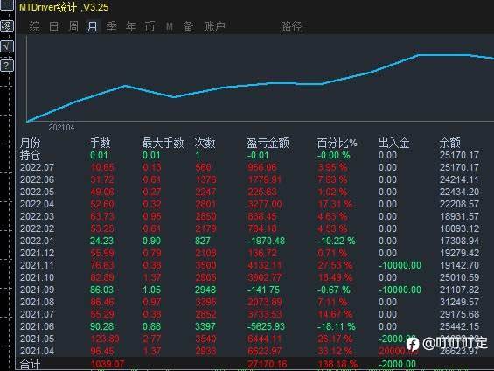Viewport: 494px width, 371px height.
Task: Click the 路径 path button
Action: tap(291, 27)
